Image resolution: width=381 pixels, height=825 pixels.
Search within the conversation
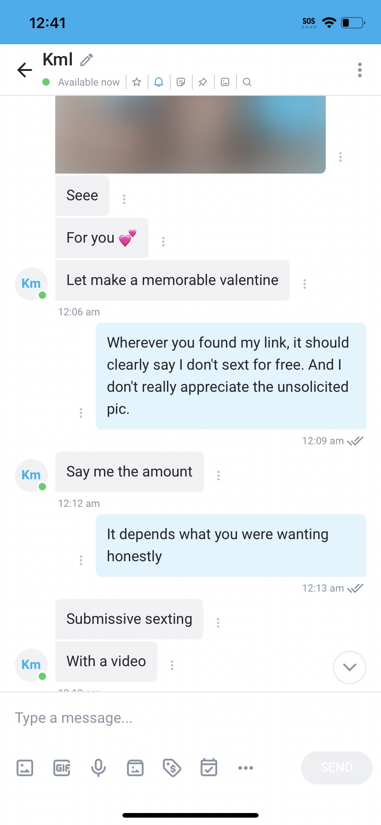(x=247, y=82)
